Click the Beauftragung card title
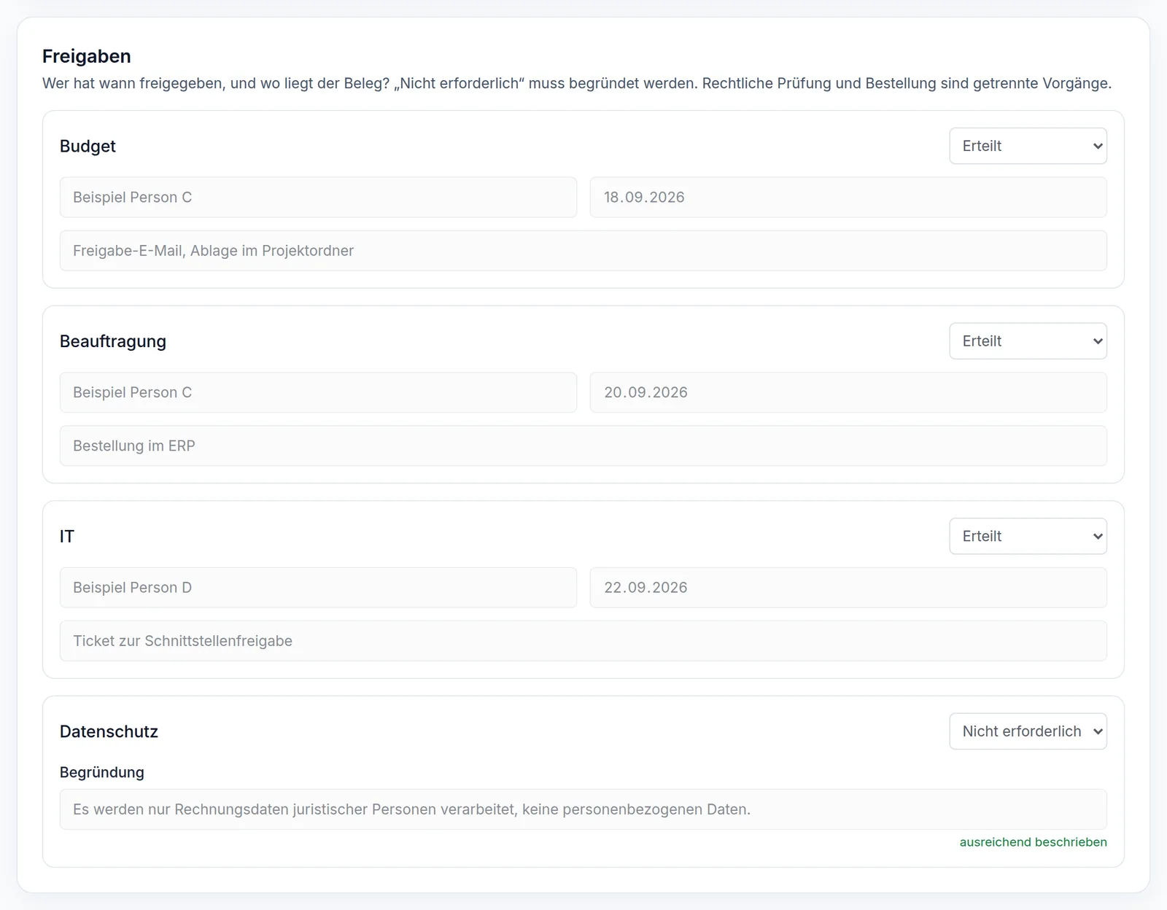Screen dimensions: 1167x910 tap(113, 341)
